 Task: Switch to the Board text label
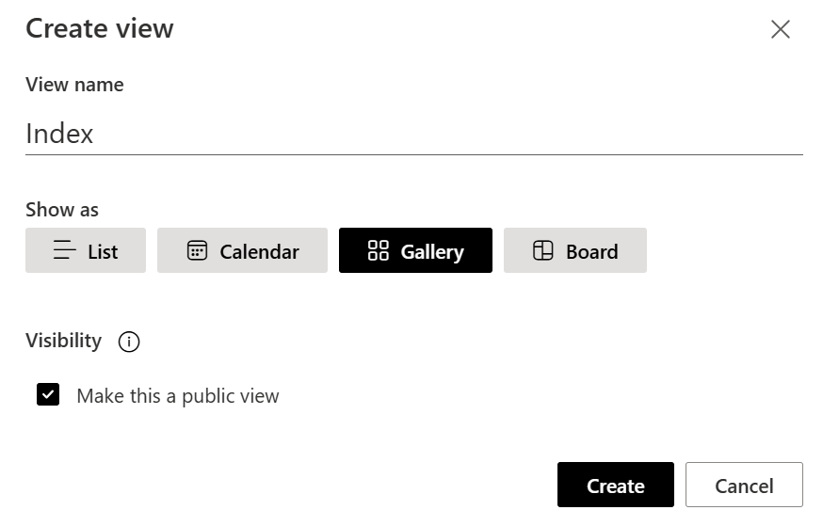(591, 252)
